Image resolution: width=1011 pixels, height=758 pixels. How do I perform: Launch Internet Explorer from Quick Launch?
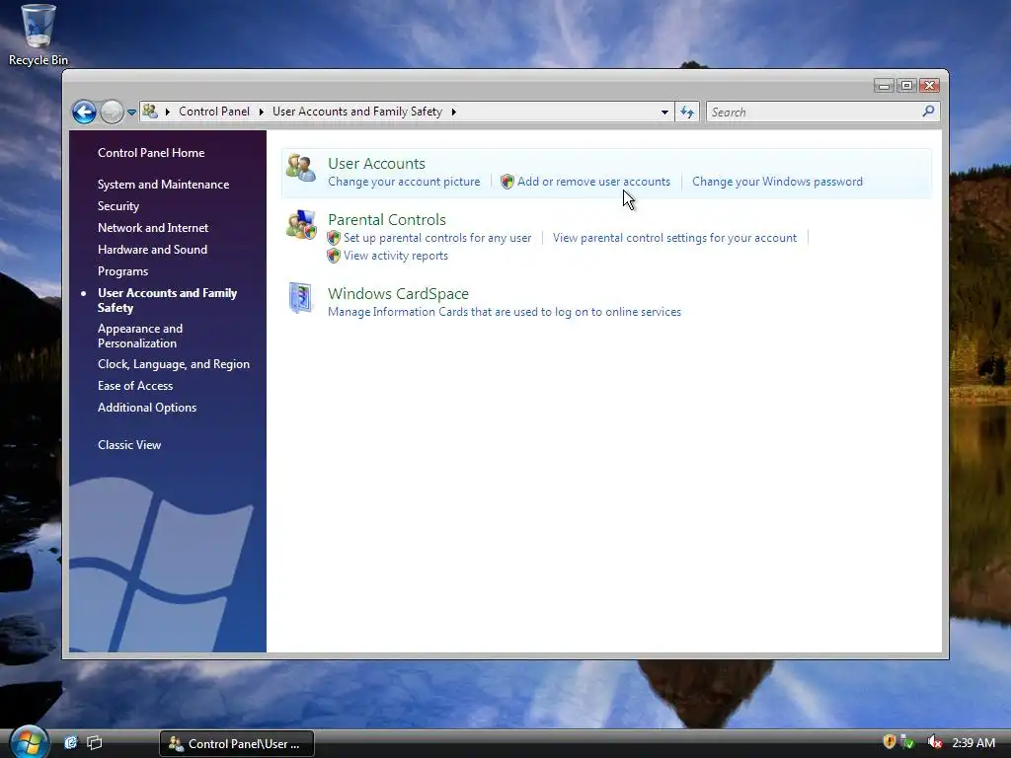click(71, 742)
